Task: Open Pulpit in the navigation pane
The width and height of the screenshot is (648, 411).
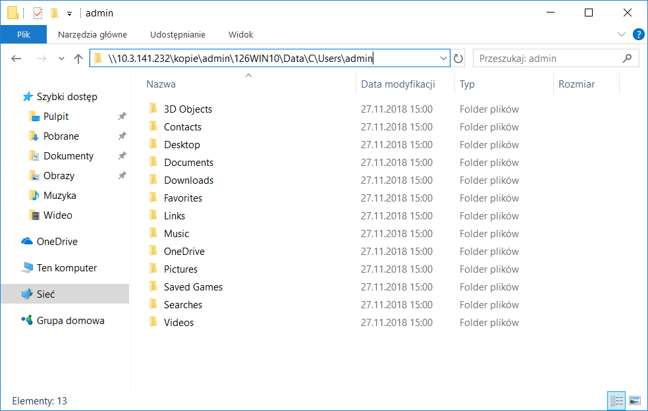Action: click(56, 116)
